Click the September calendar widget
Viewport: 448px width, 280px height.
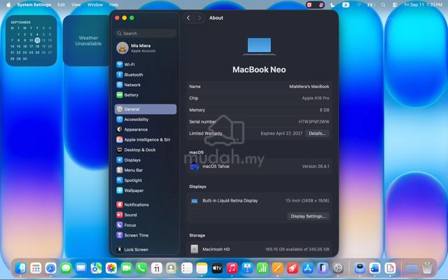pyautogui.click(x=31, y=41)
